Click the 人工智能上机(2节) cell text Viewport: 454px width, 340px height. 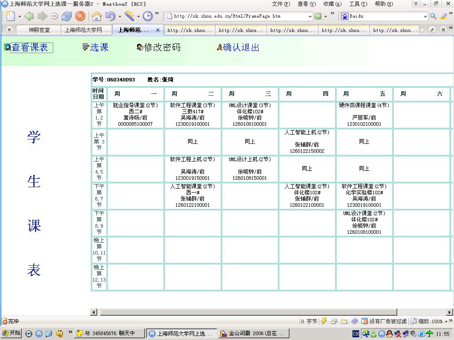[307, 132]
